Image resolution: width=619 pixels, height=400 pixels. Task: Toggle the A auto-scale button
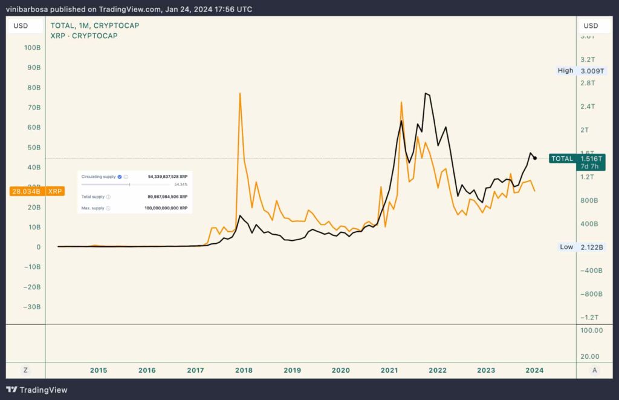tap(595, 370)
